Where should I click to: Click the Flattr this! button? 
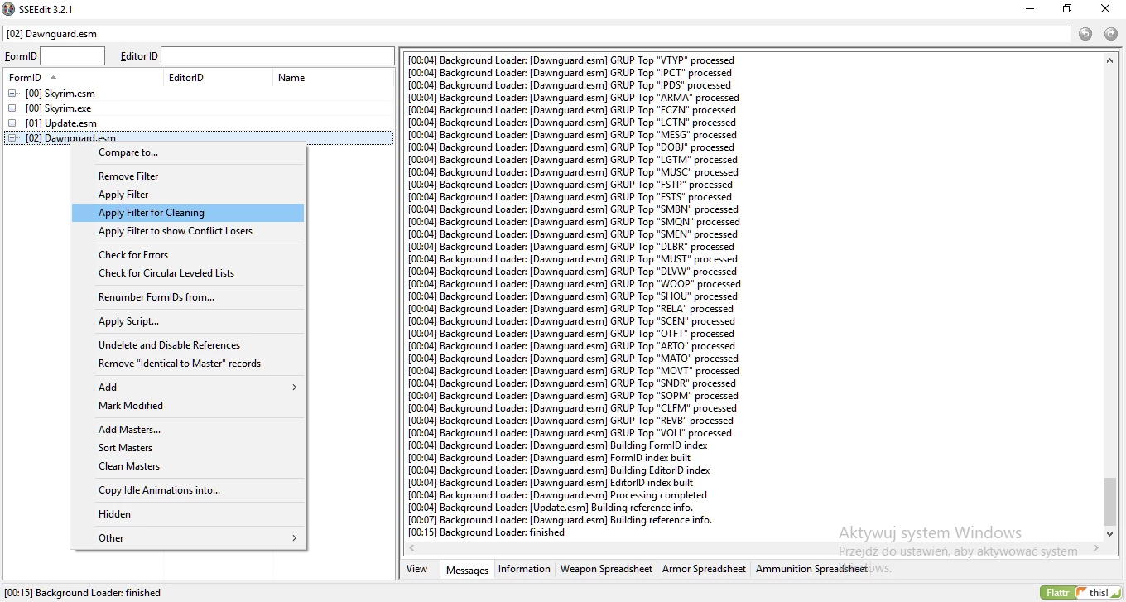(x=1080, y=593)
